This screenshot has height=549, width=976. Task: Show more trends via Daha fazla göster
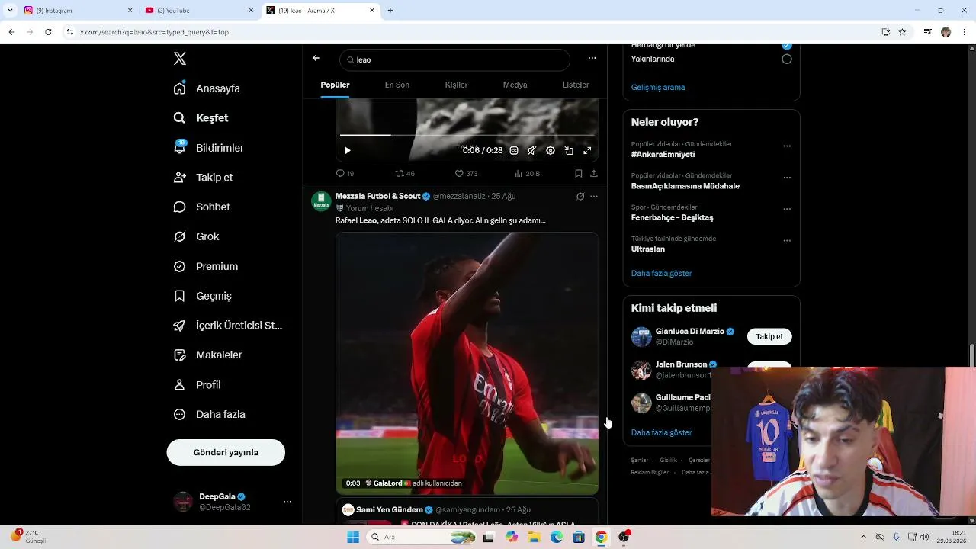click(x=662, y=274)
